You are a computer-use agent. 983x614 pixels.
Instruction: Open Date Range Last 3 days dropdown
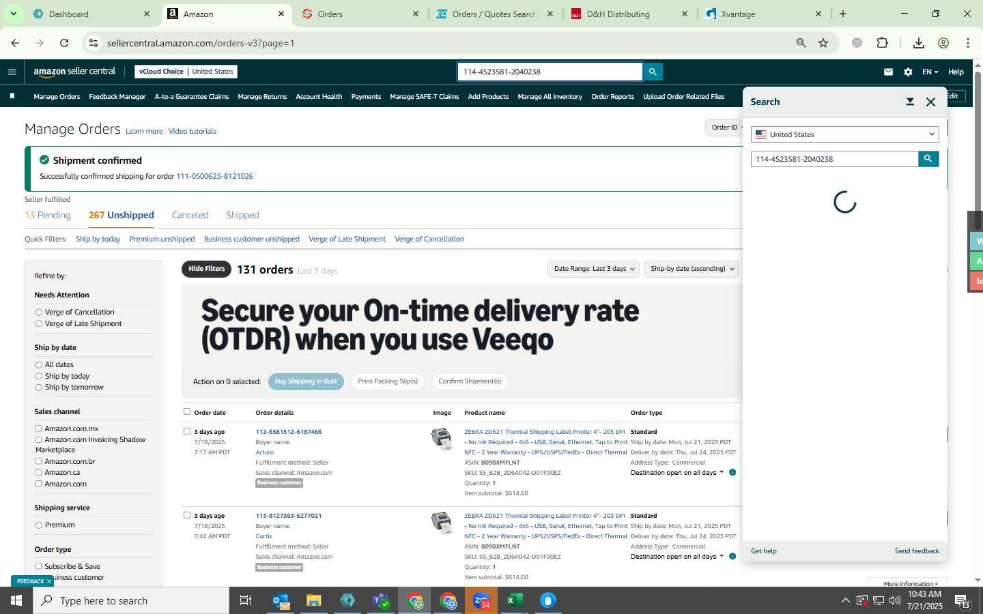click(593, 269)
